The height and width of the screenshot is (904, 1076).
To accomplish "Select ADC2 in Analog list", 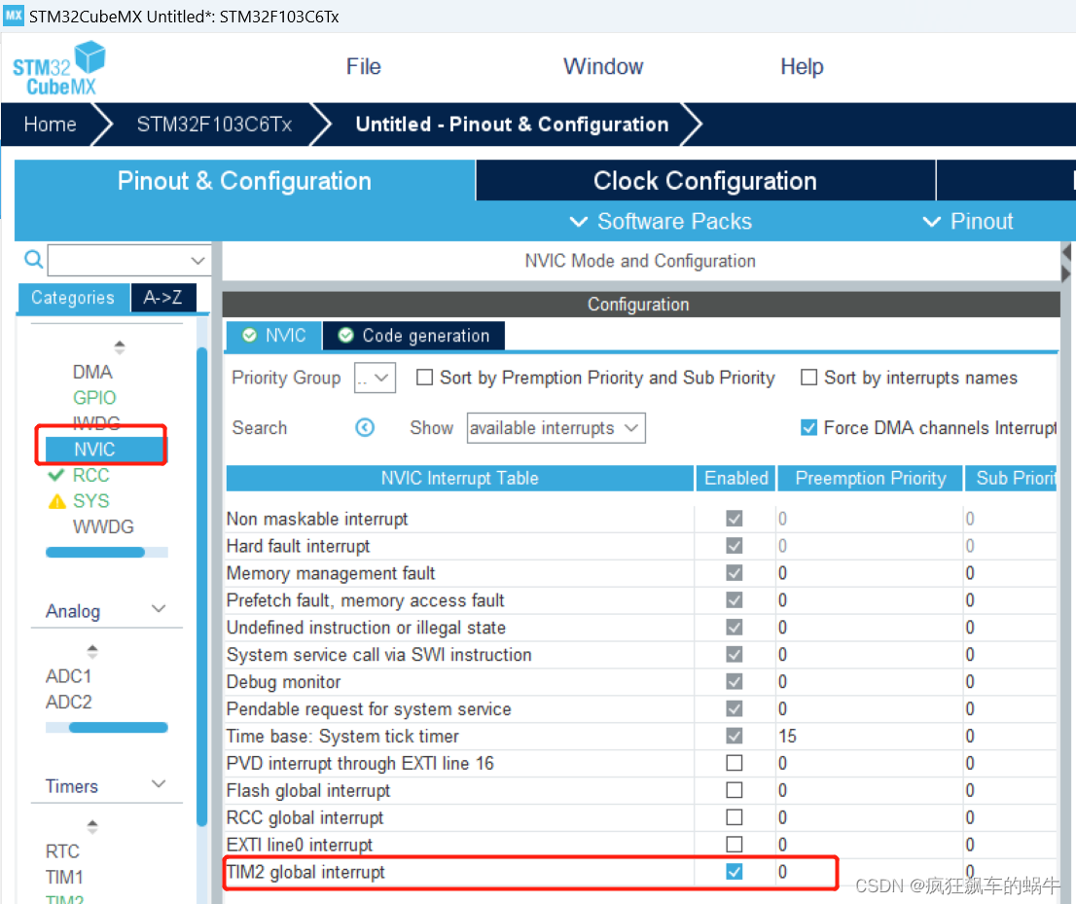I will pos(69,703).
